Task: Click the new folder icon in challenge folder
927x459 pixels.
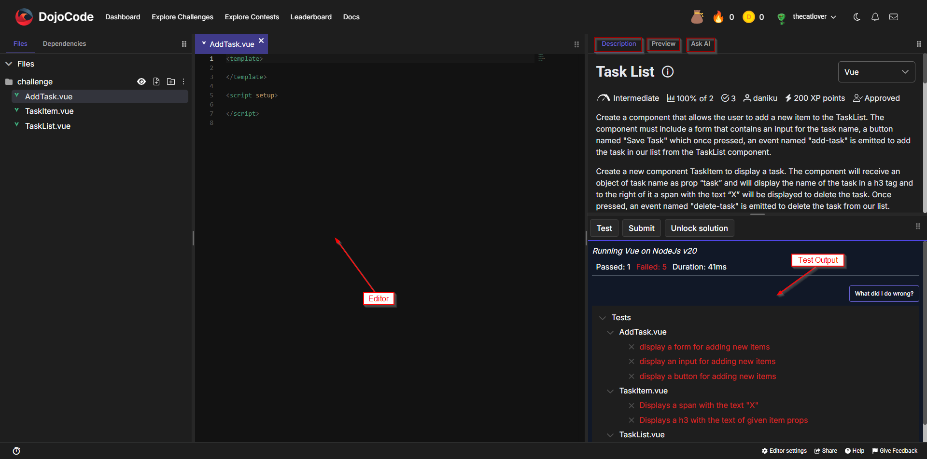Action: pyautogui.click(x=171, y=81)
